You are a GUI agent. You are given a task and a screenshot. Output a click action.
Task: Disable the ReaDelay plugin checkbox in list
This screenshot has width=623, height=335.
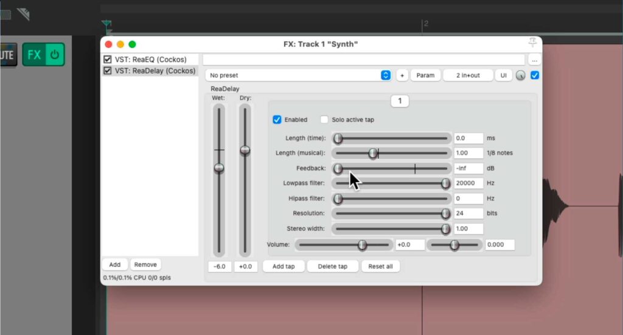[107, 71]
